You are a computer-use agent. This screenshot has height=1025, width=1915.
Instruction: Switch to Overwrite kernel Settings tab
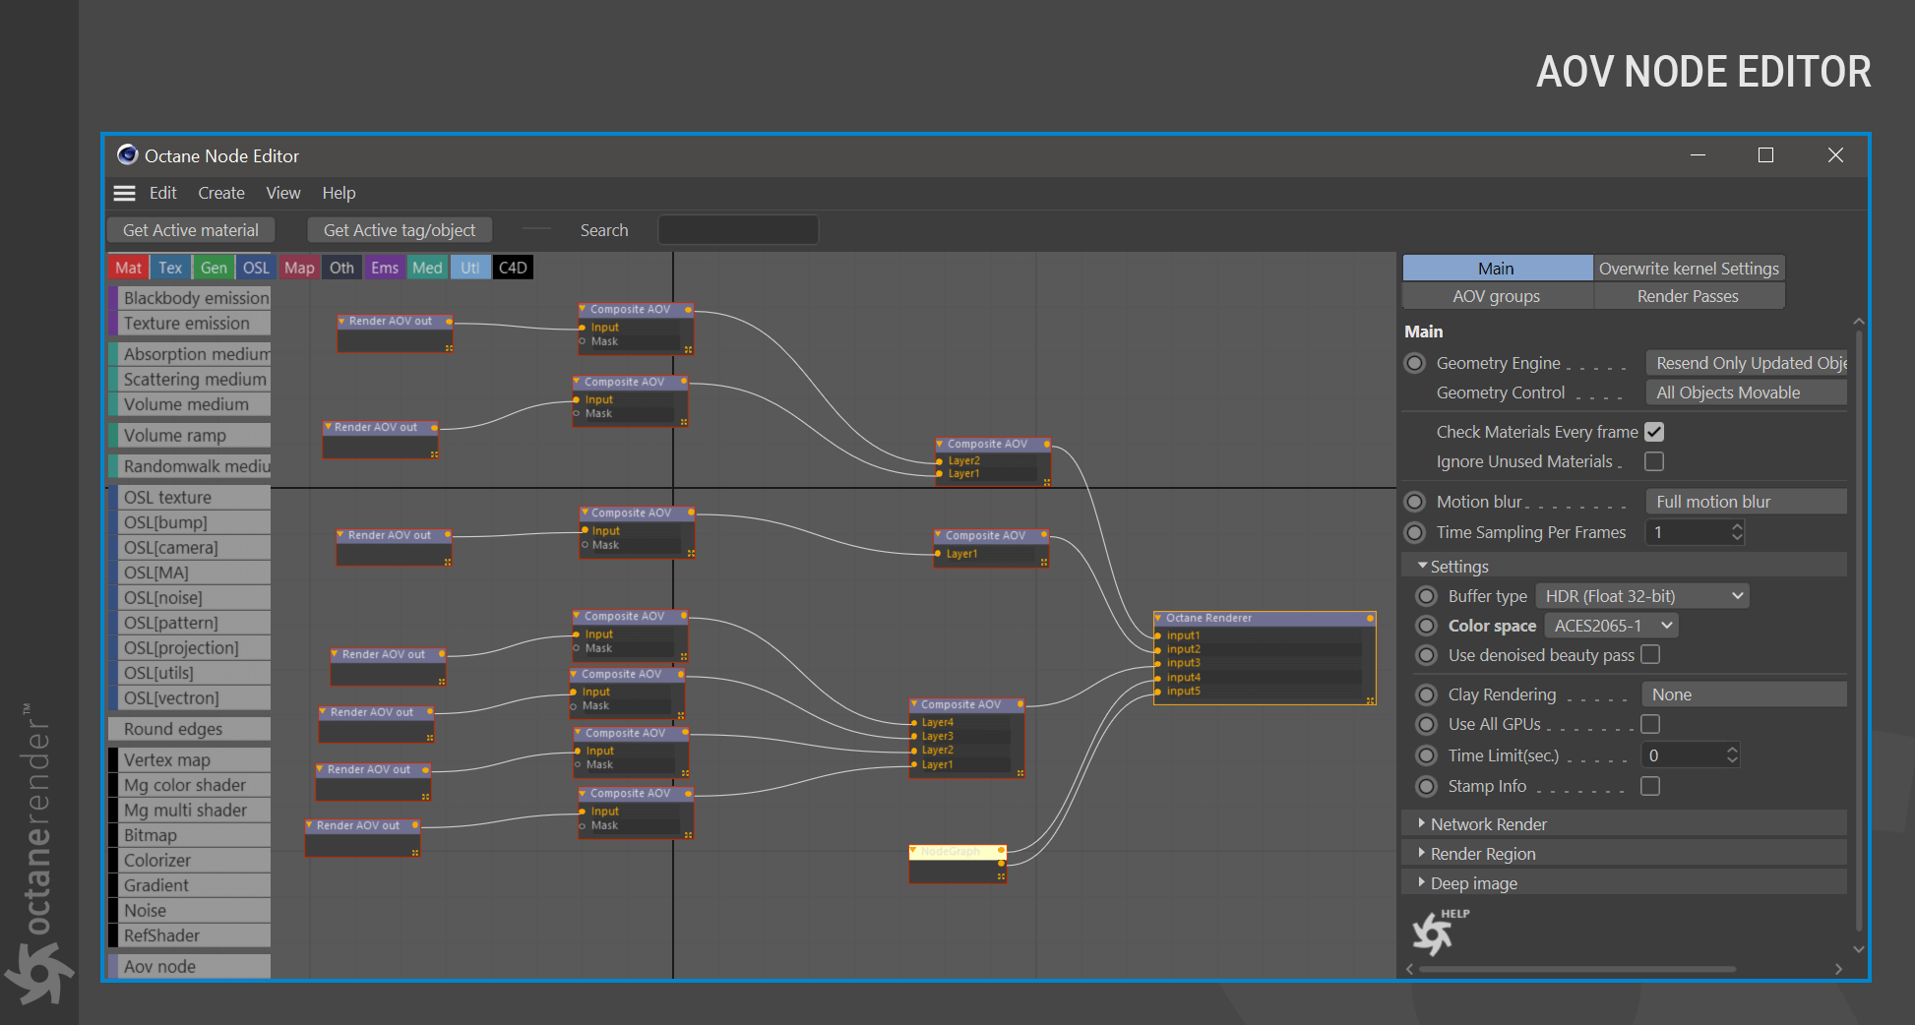(1689, 269)
